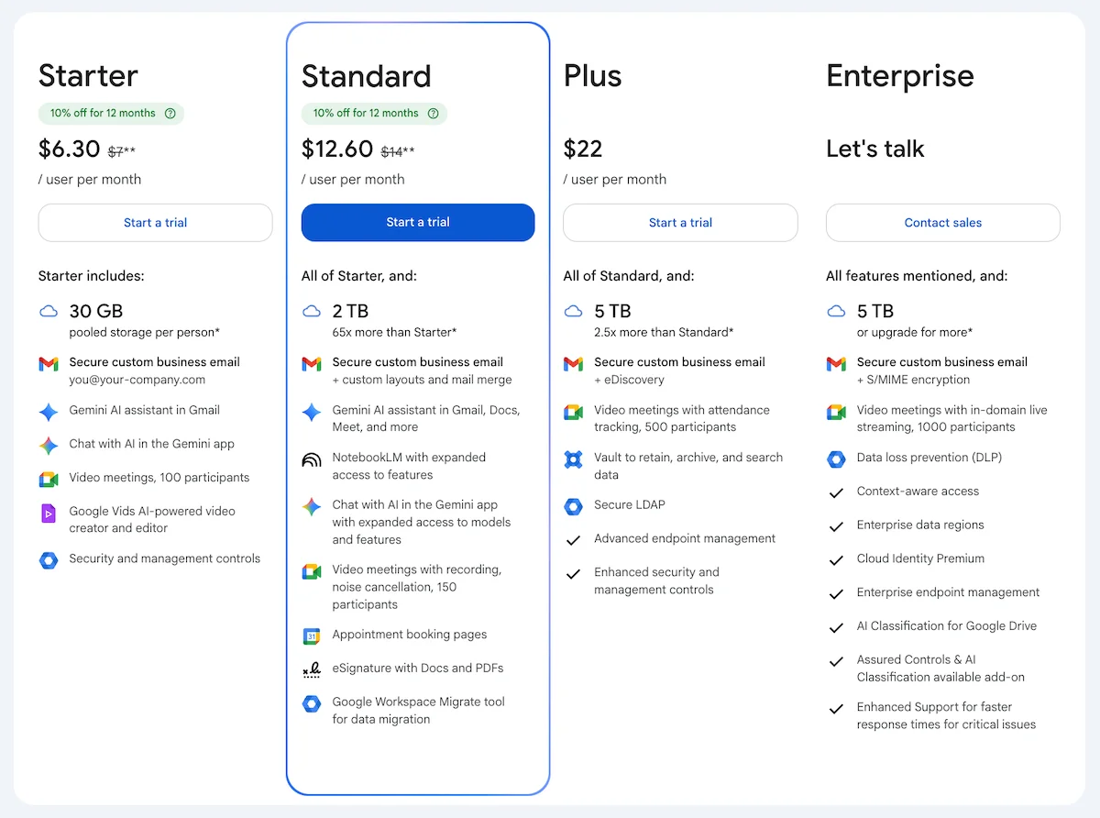Click the Google Vault icon in Plus plan

pos(574,459)
